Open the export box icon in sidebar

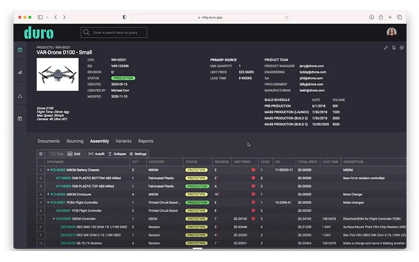[x=20, y=118]
